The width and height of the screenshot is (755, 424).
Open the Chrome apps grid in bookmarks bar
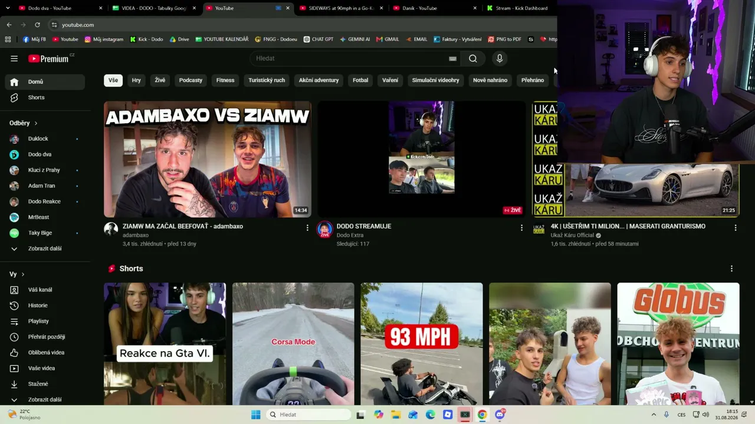(8, 39)
